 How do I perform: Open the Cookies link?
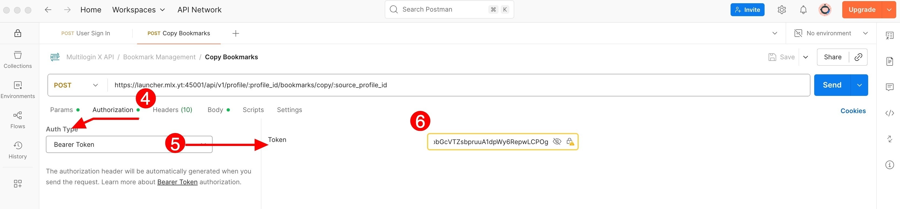[x=853, y=111]
